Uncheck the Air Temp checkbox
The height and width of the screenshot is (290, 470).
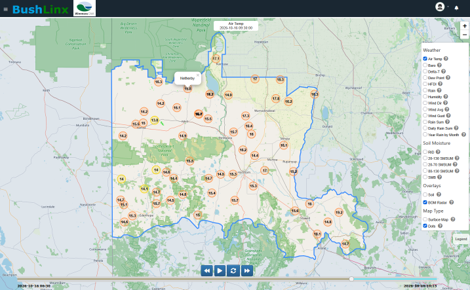[425, 59]
